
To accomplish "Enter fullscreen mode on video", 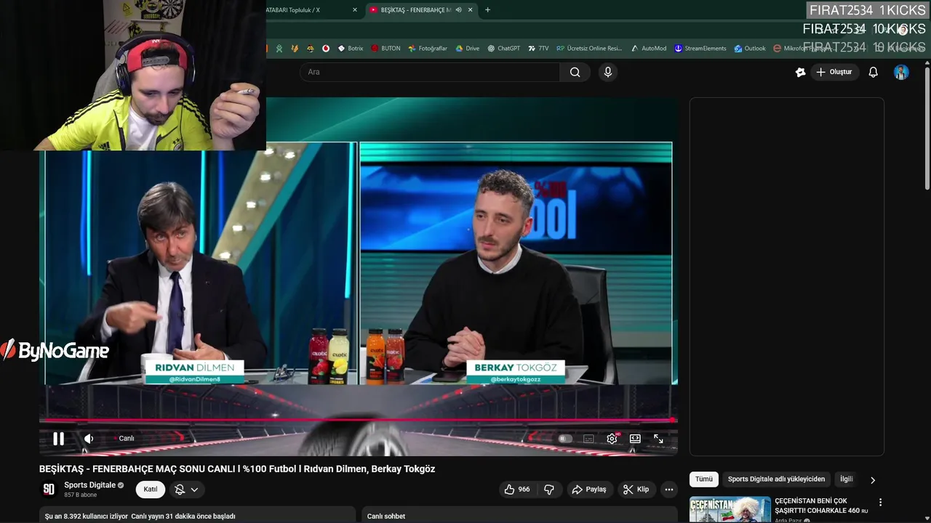I will click(x=658, y=439).
